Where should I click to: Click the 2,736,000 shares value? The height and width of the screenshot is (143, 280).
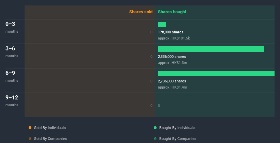[172, 81]
